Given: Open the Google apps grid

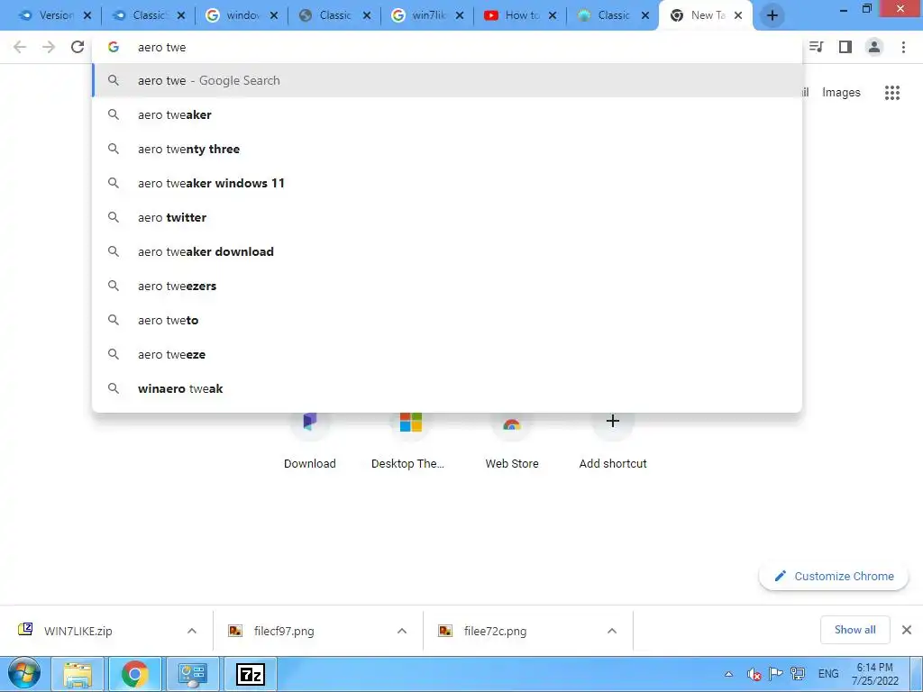Looking at the screenshot, I should point(892,93).
